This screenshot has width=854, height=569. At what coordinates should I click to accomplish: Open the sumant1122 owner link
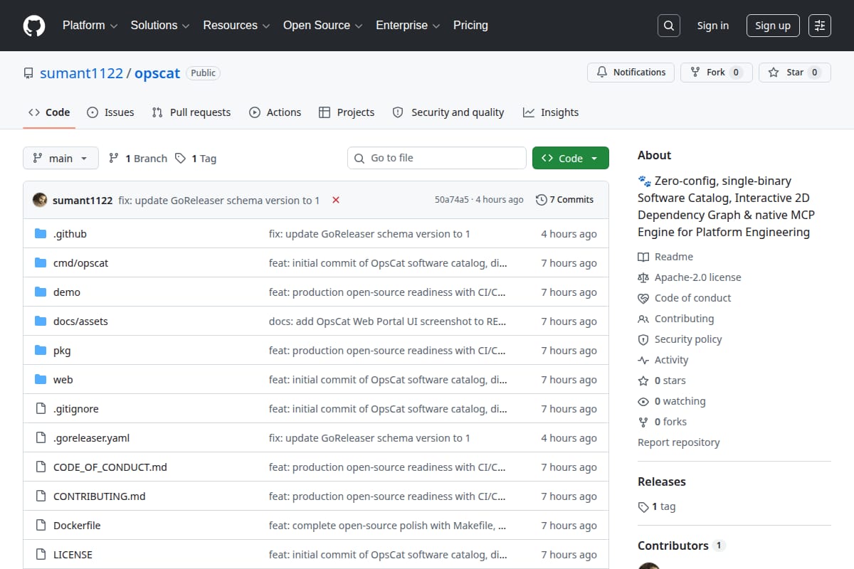coord(81,73)
